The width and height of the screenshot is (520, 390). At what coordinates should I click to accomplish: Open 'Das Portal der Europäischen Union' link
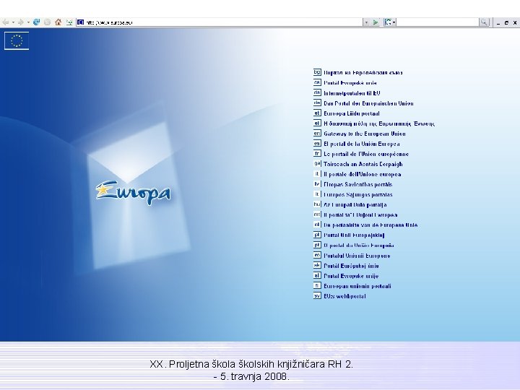coord(368,103)
